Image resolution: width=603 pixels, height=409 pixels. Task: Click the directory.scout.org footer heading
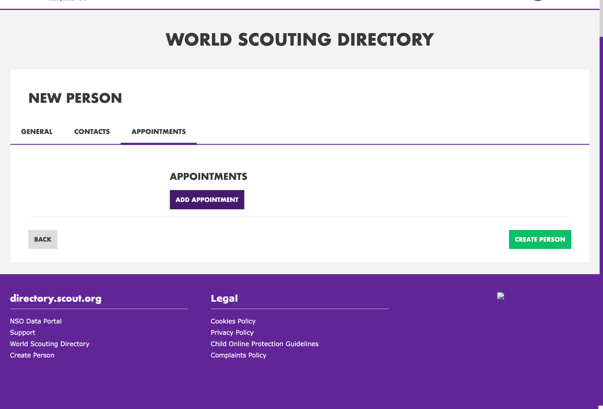(56, 298)
